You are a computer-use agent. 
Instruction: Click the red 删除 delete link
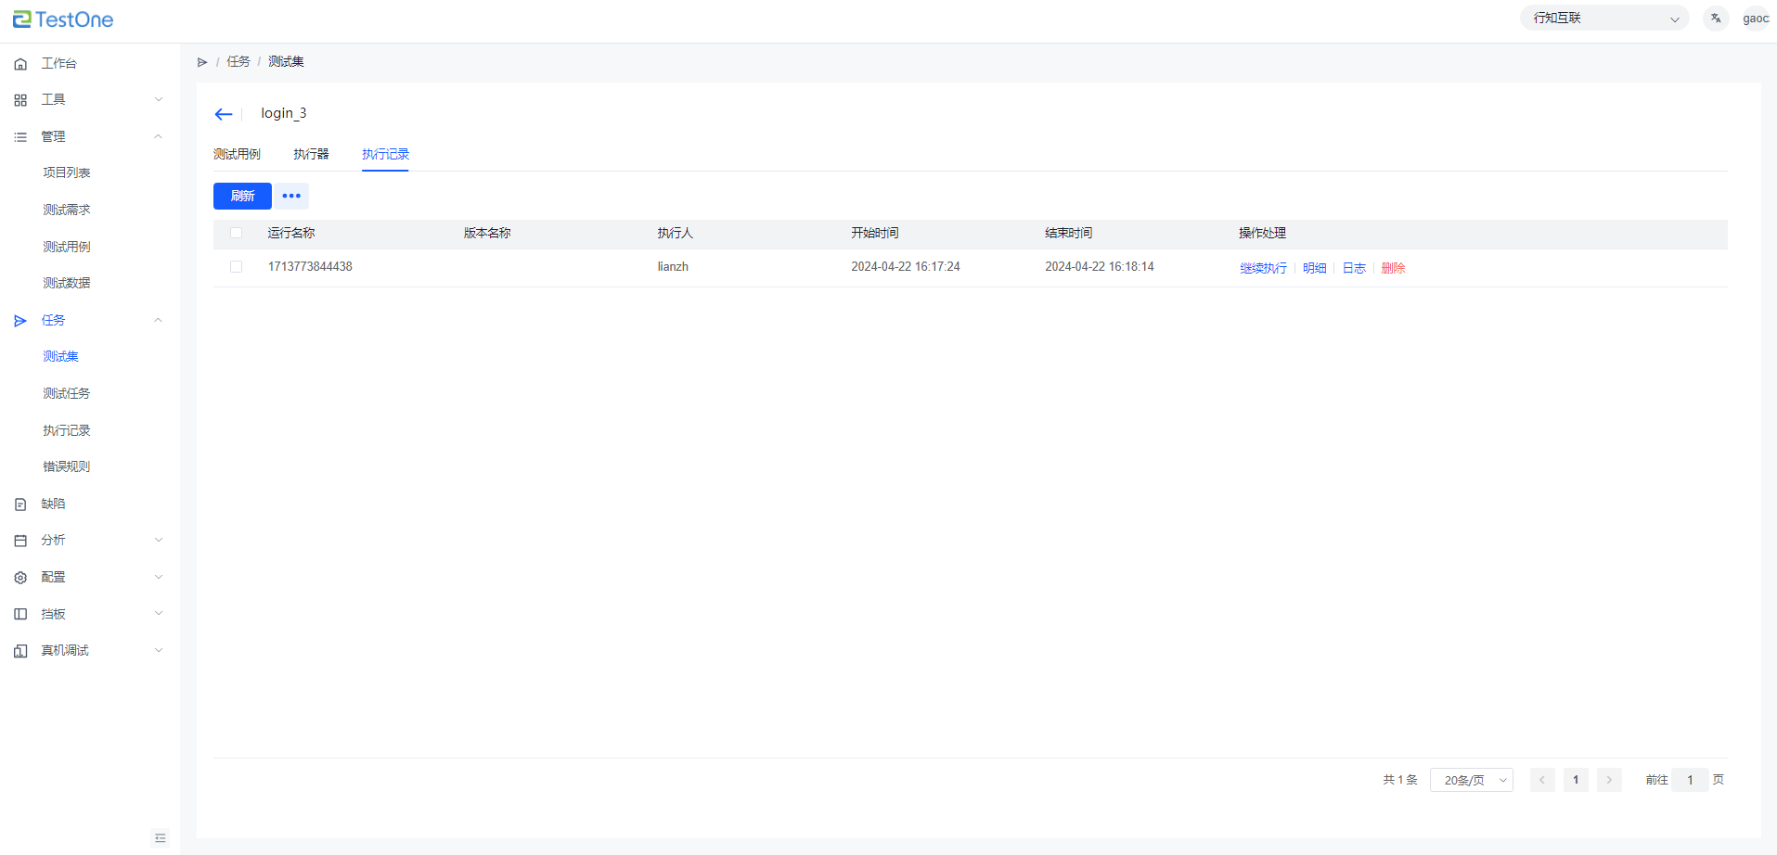[x=1393, y=268]
